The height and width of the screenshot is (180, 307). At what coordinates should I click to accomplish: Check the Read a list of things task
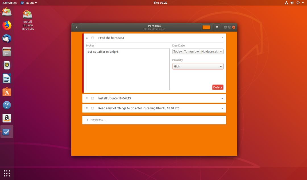pos(93,108)
